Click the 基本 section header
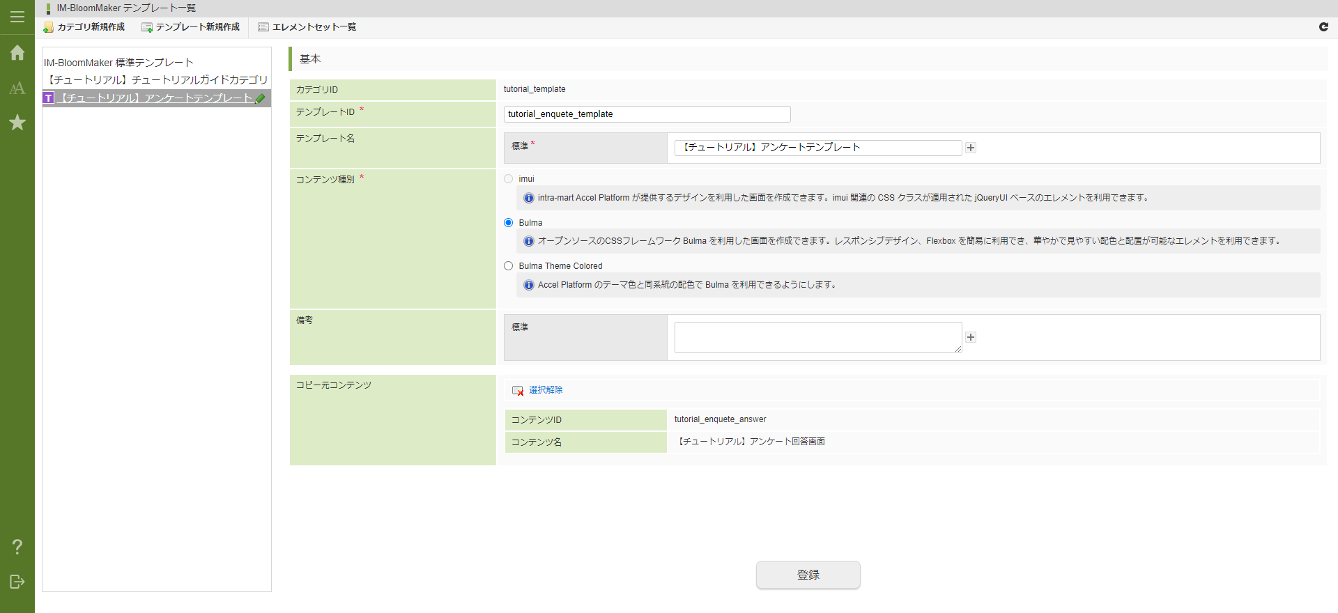Viewport: 1338px width, 613px height. 310,59
